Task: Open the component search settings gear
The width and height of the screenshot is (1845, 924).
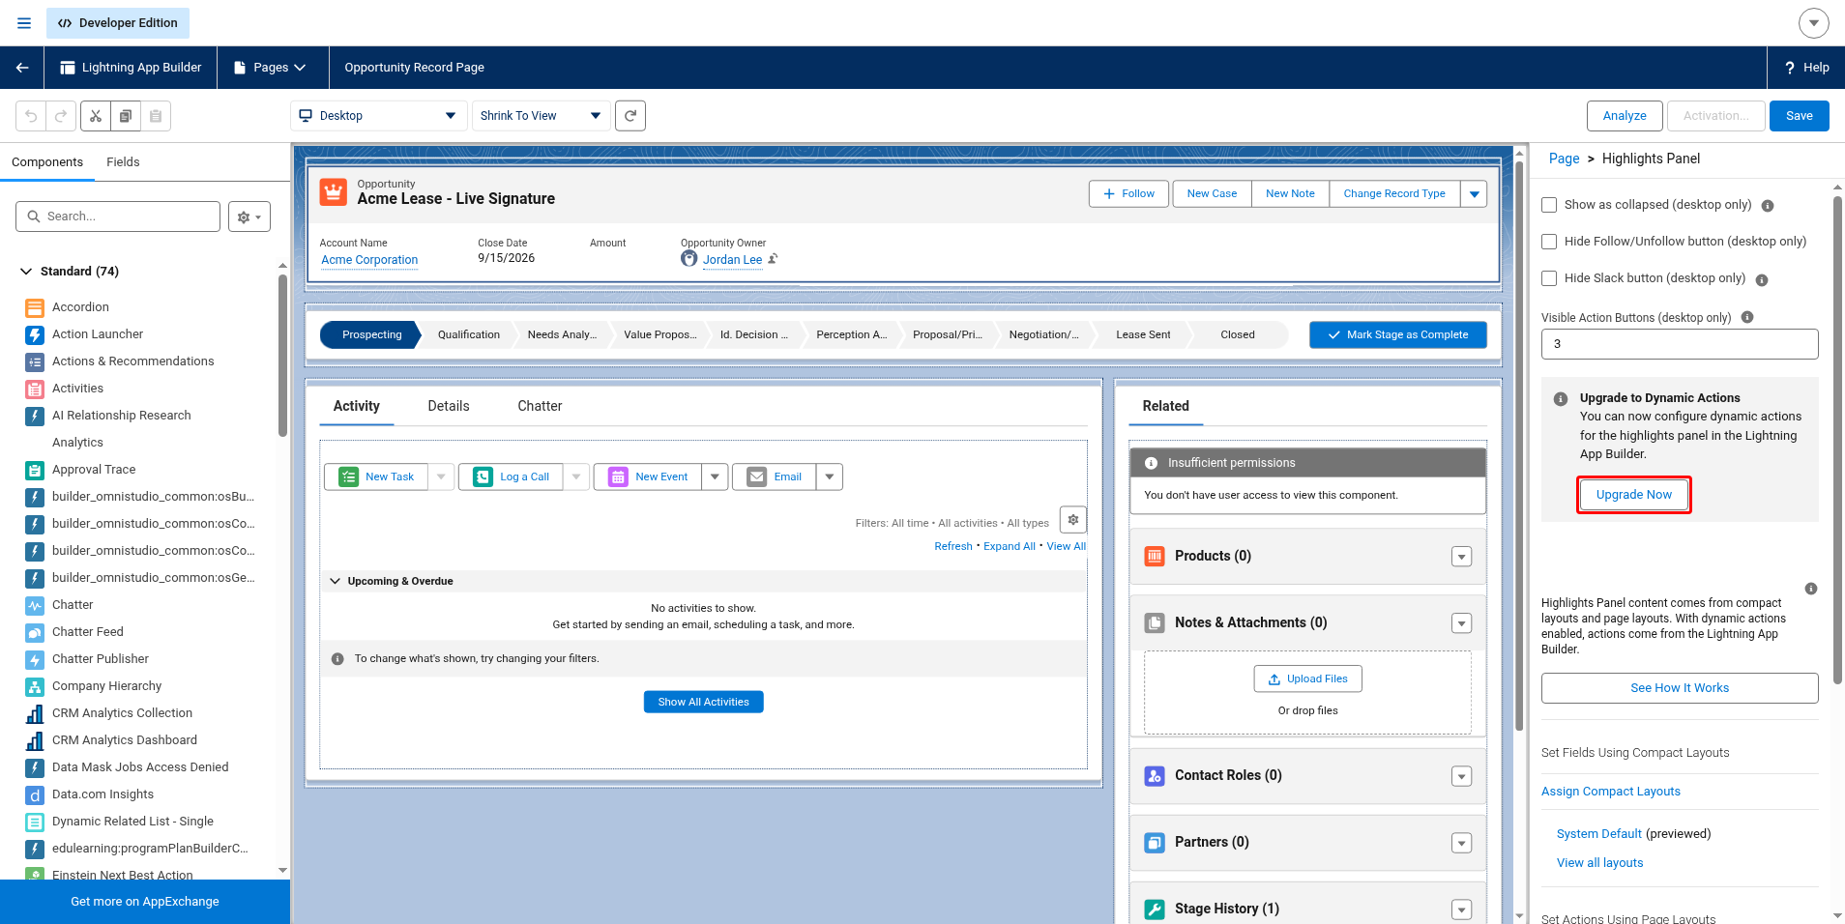Action: coord(249,217)
